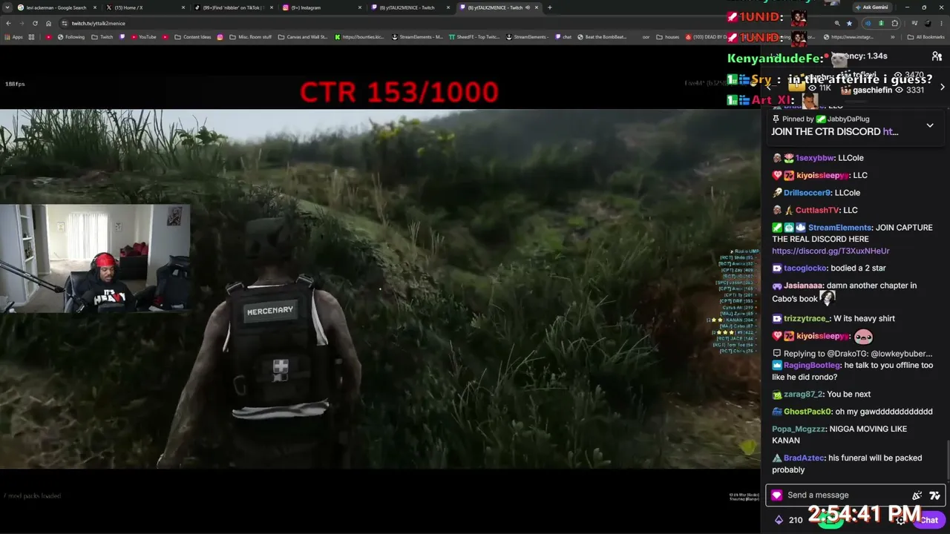Screen dimensions: 950x534
Task: Open the Apps bookmark shortcut
Action: click(x=13, y=37)
